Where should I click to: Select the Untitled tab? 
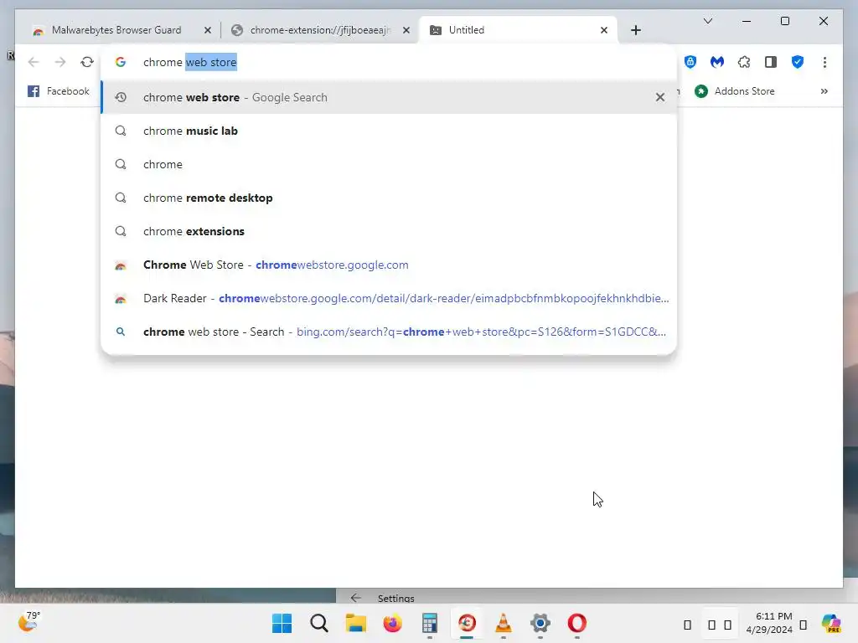pos(518,30)
